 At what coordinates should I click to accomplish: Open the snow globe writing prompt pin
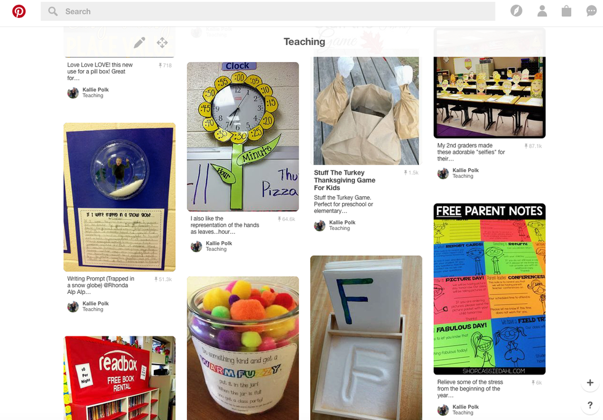tap(119, 197)
